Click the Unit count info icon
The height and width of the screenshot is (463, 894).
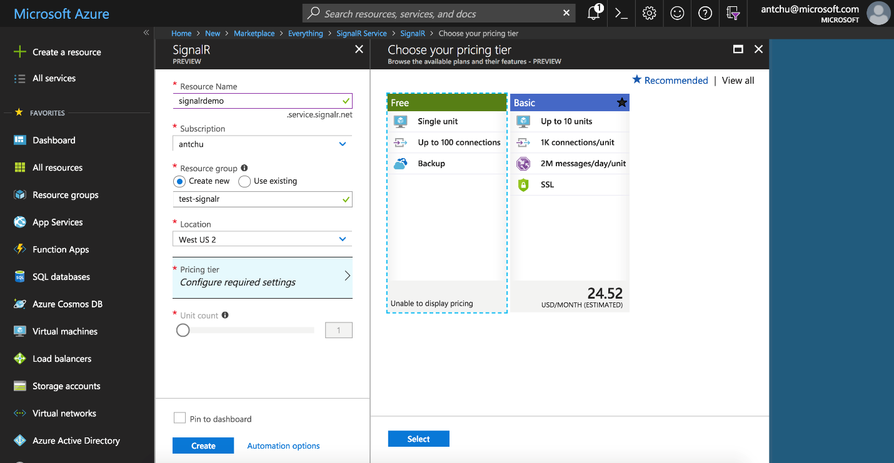tap(225, 315)
